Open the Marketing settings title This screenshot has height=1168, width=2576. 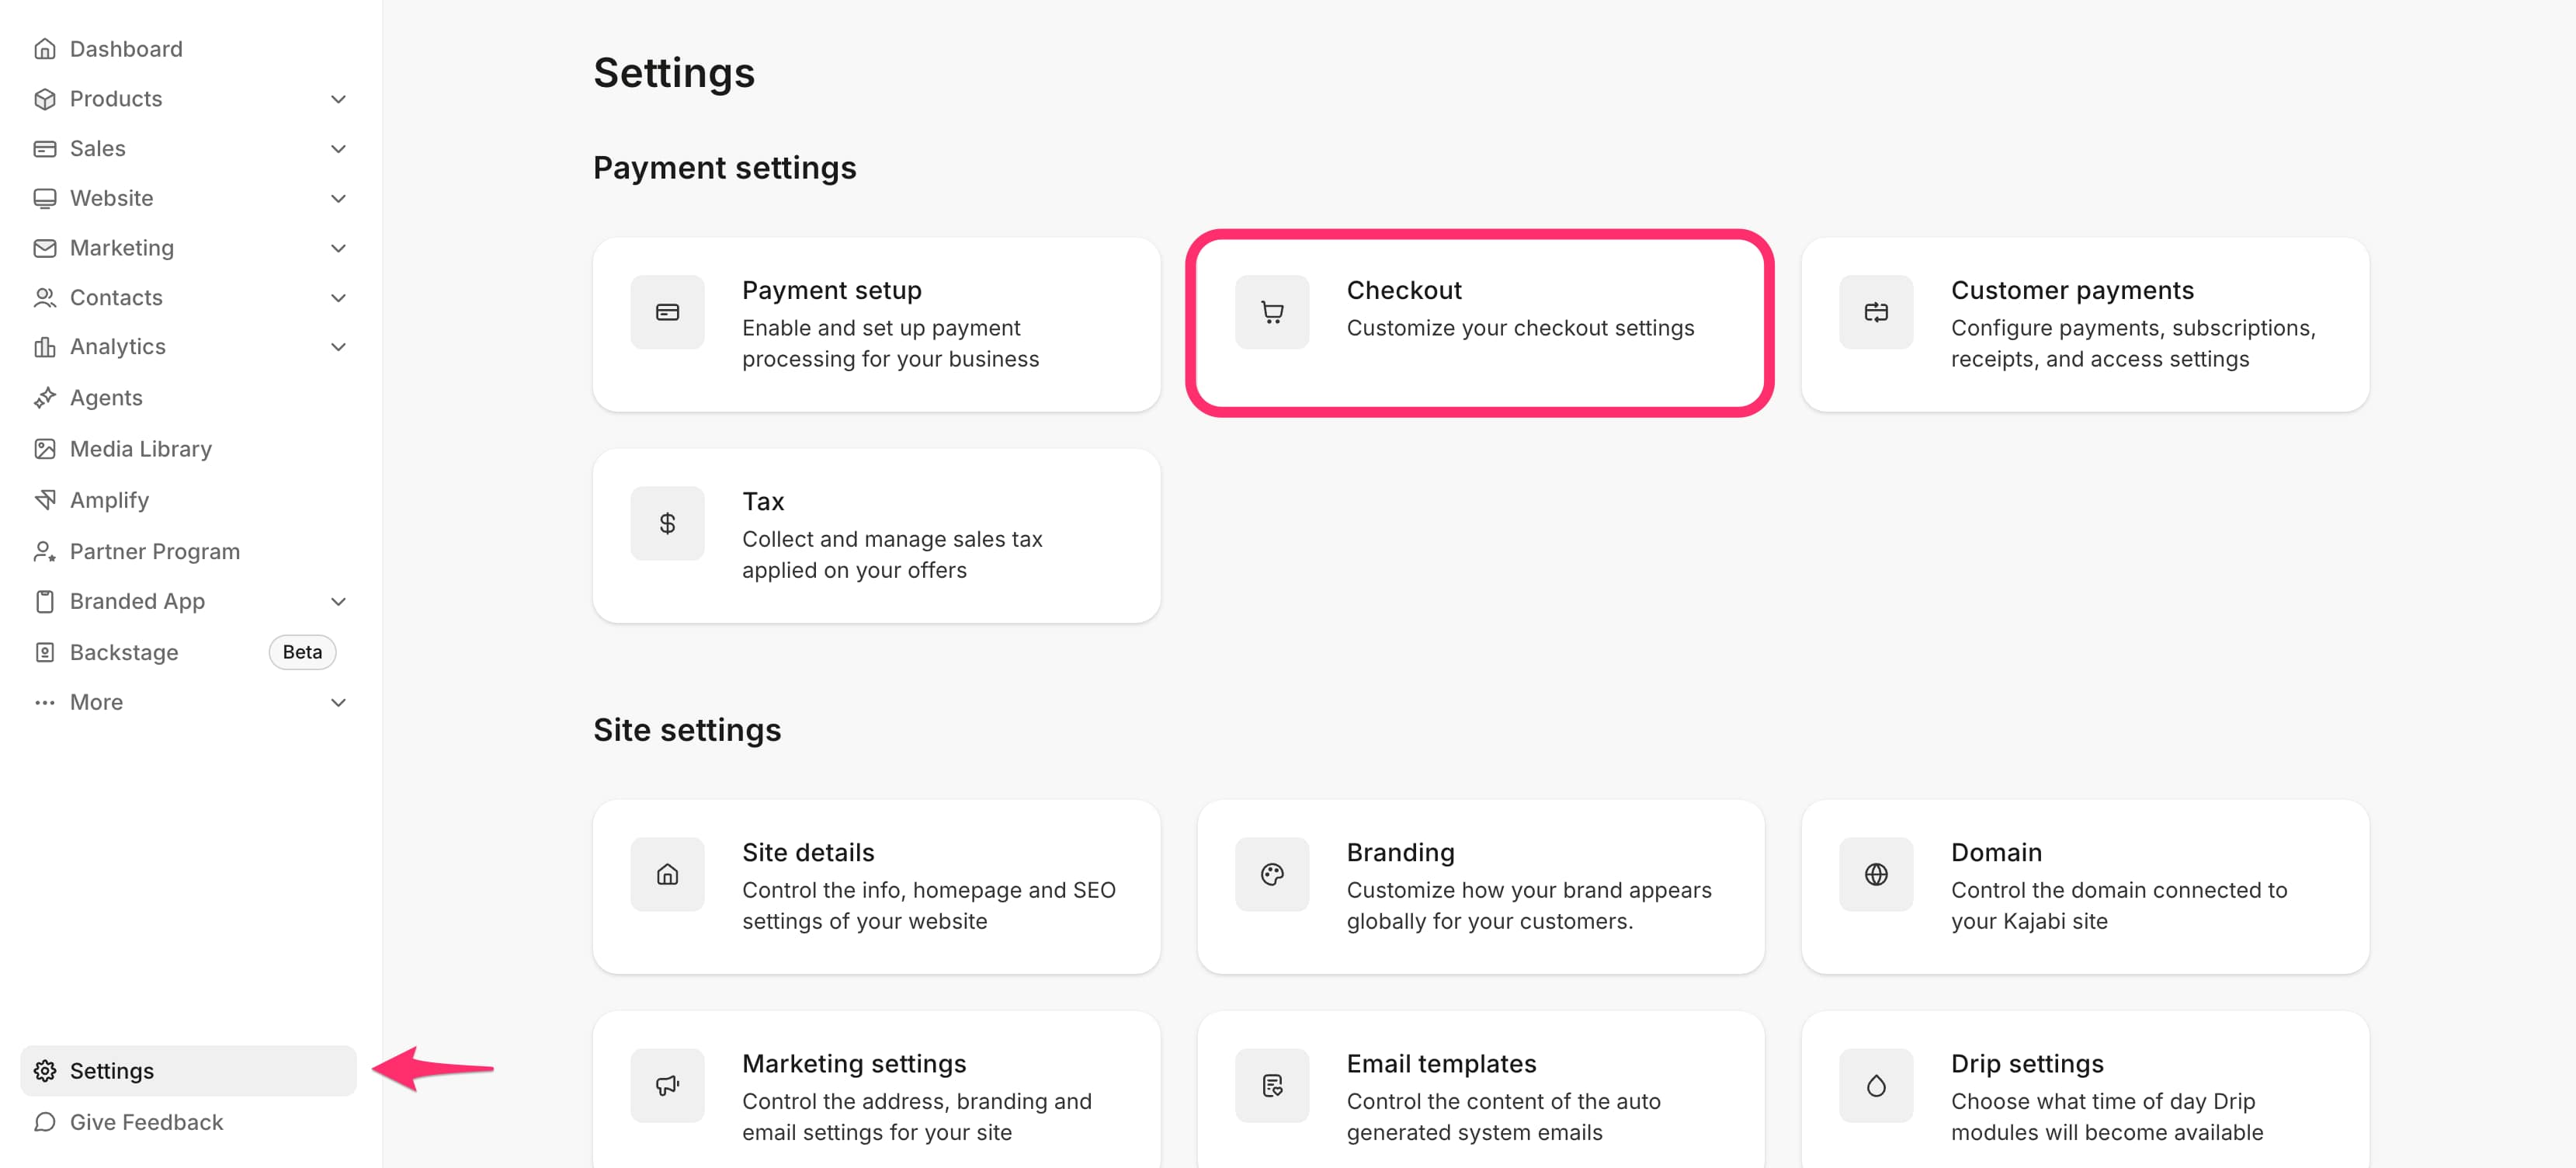pyautogui.click(x=854, y=1063)
